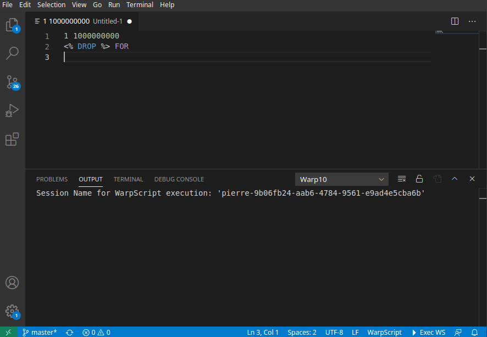Image resolution: width=487 pixels, height=337 pixels.
Task: Click the open log file icon in Output
Action: pyautogui.click(x=438, y=179)
